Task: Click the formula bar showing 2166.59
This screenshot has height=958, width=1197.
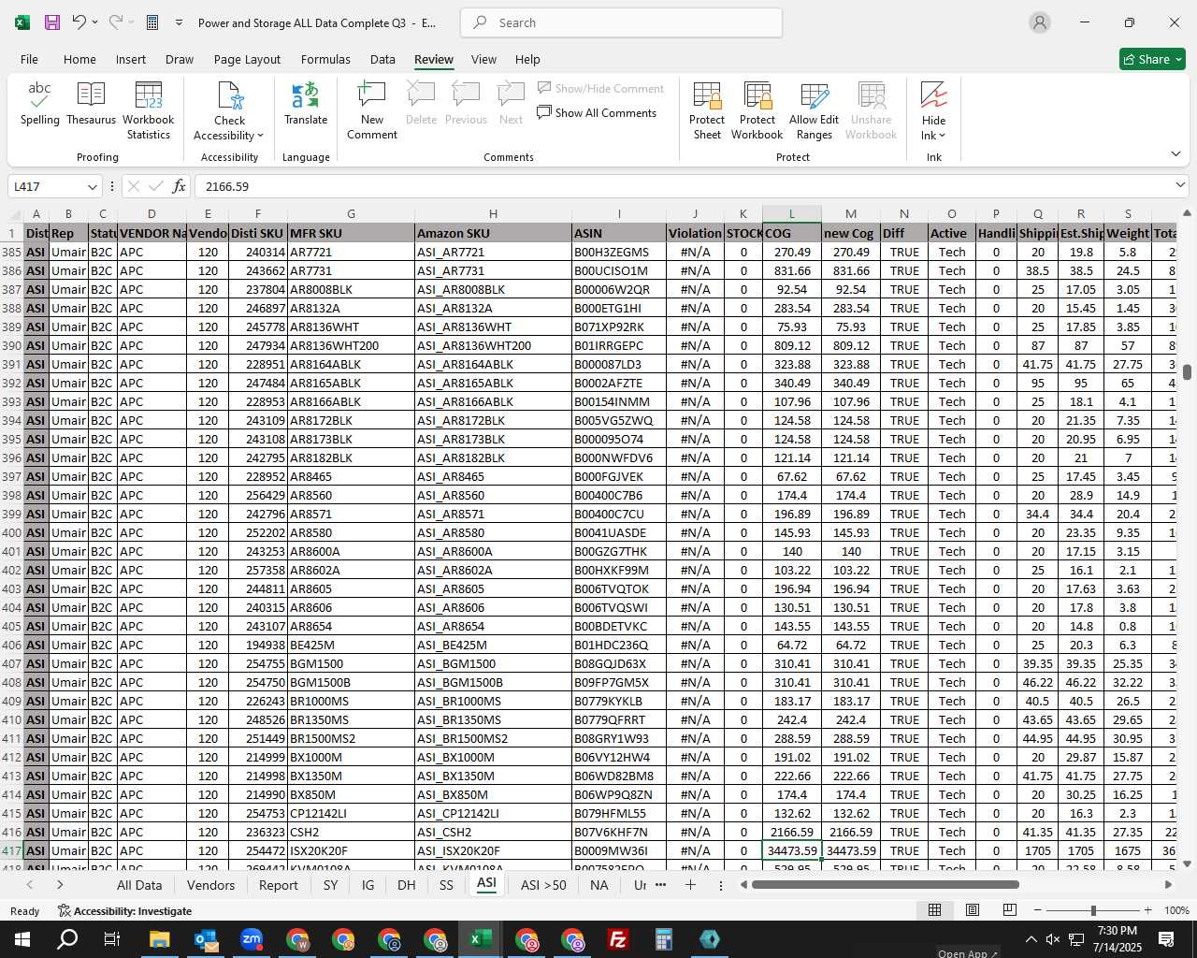Action: coord(683,187)
